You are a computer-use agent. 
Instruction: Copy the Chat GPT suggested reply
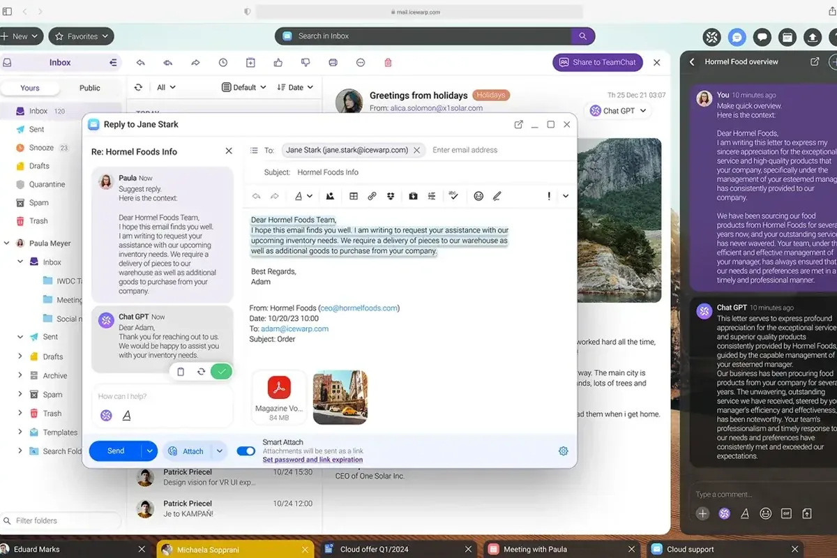[181, 372]
